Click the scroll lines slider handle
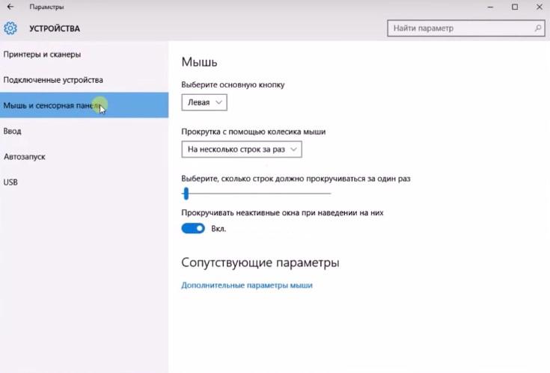The image size is (550, 373). 186,194
